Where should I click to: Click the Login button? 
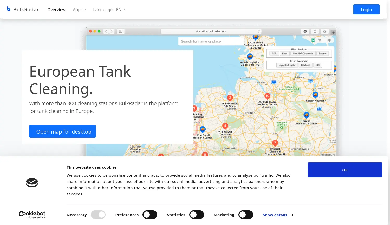click(366, 9)
